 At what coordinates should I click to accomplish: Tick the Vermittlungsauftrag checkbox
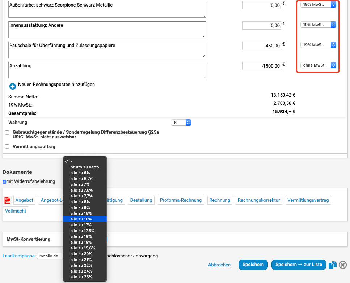click(7, 146)
